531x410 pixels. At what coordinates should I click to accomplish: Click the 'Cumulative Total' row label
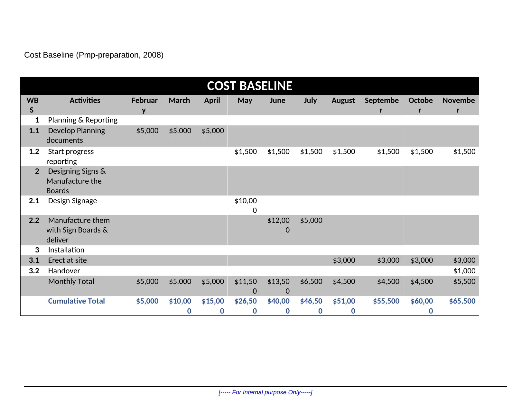pos(76,301)
